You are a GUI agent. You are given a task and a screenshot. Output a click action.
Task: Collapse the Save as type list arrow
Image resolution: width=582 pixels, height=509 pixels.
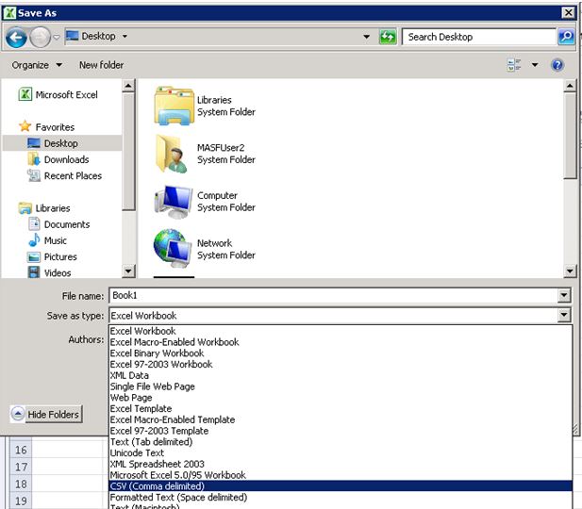click(x=563, y=316)
